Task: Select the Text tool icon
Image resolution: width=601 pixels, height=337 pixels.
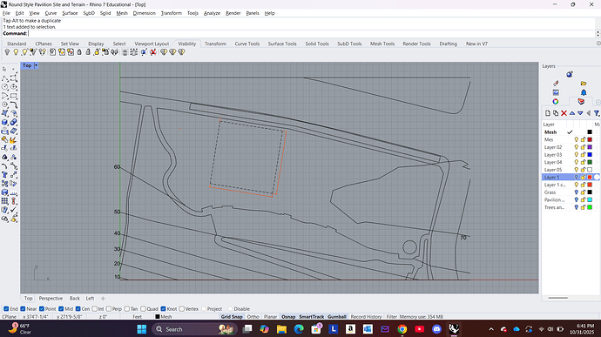Action: (x=5, y=175)
